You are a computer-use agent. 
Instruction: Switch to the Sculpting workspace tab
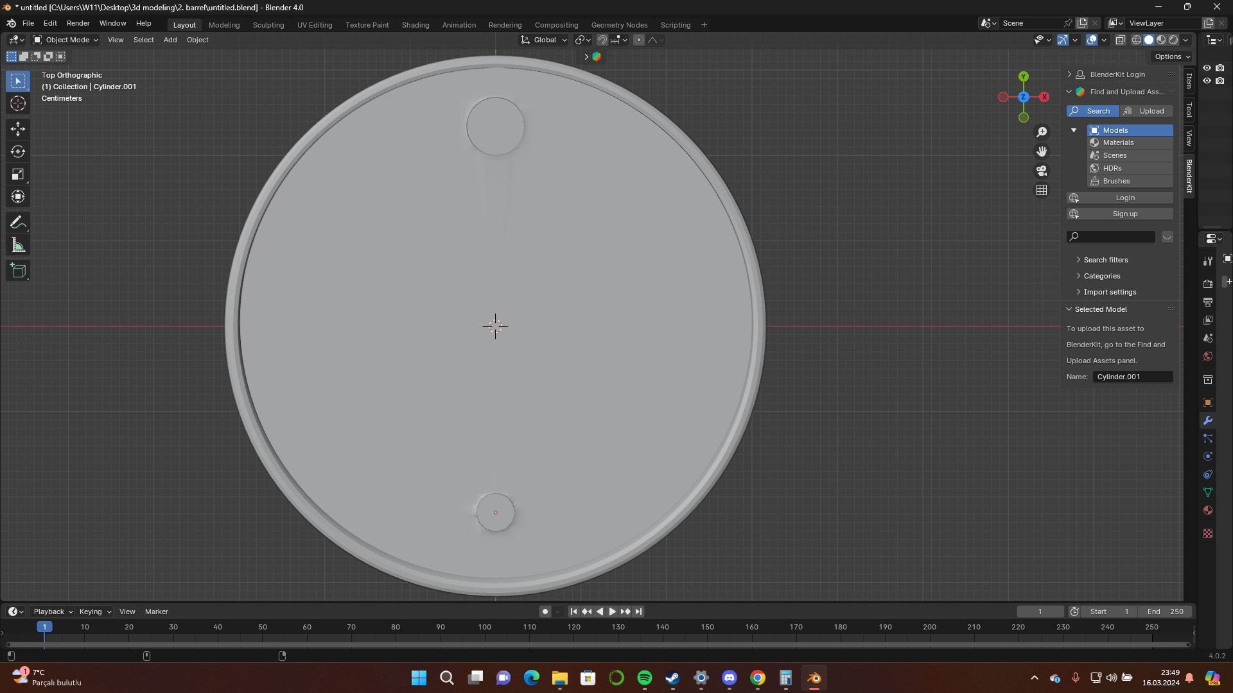pyautogui.click(x=268, y=25)
